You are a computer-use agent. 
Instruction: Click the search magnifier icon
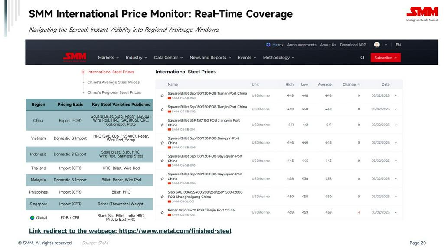click(x=362, y=58)
